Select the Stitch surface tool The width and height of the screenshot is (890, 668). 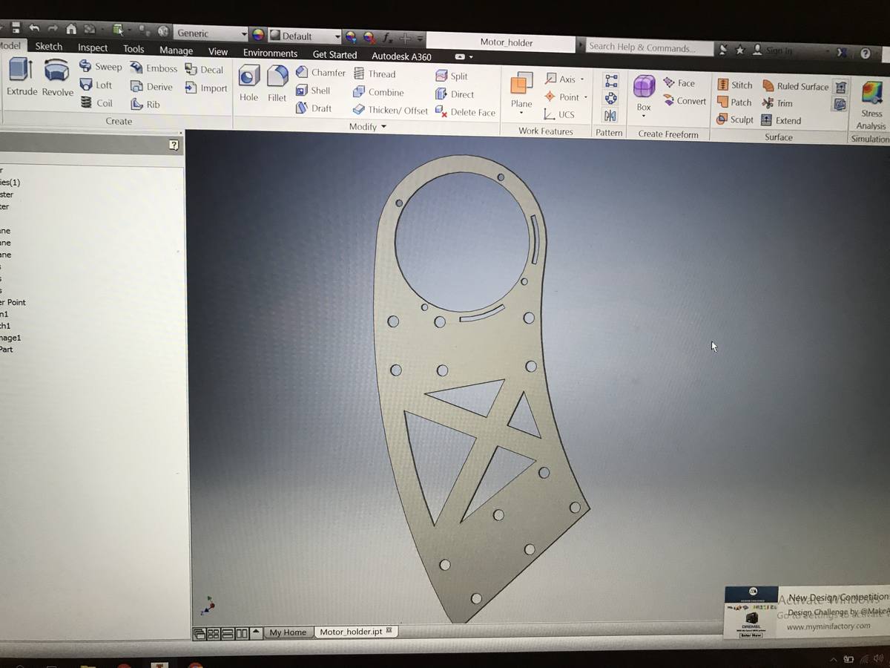735,85
